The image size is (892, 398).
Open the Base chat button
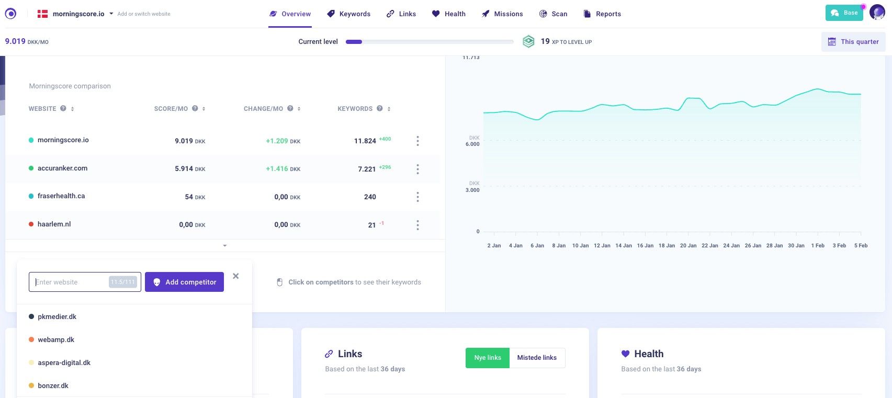click(844, 13)
